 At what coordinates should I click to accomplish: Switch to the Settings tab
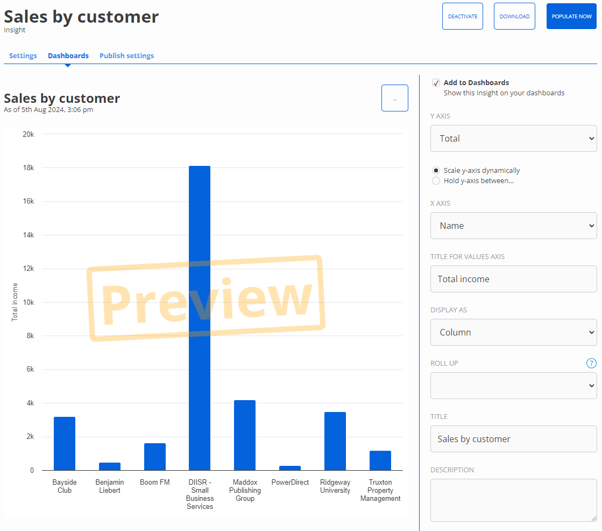pyautogui.click(x=23, y=56)
